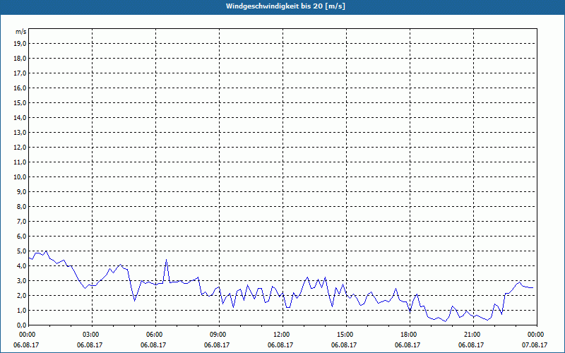
Task: Click the wind spike peak after 06:00
Action: click(166, 260)
